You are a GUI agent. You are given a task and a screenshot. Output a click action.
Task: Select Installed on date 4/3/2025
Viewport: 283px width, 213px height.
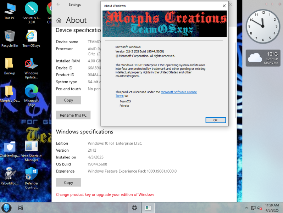click(x=95, y=157)
